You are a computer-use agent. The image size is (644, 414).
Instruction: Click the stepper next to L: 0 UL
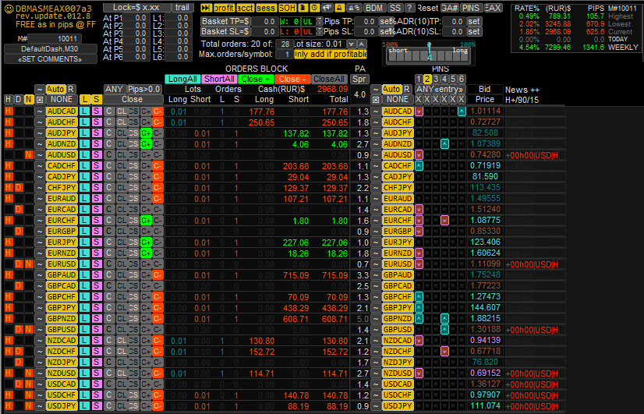pos(320,32)
